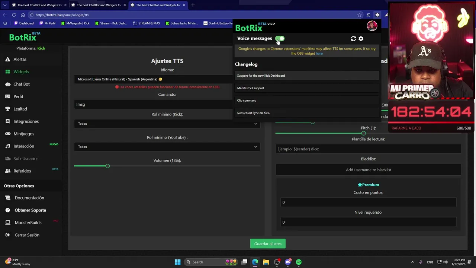The image size is (476, 268).
Task: Click the OBS widget 'here' link
Action: coord(319,54)
